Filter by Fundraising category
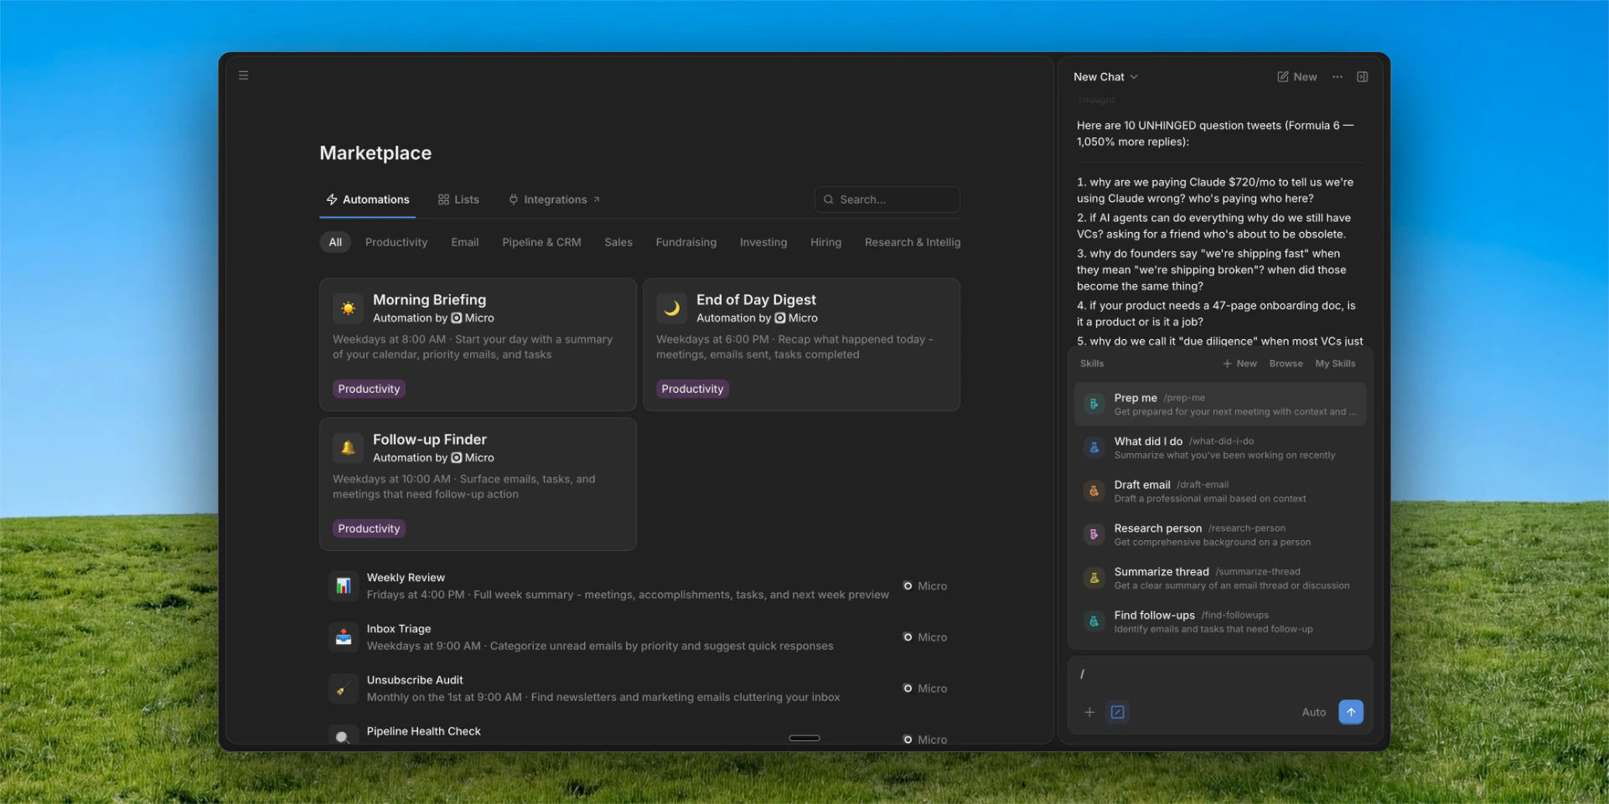Viewport: 1609px width, 804px height. [686, 243]
